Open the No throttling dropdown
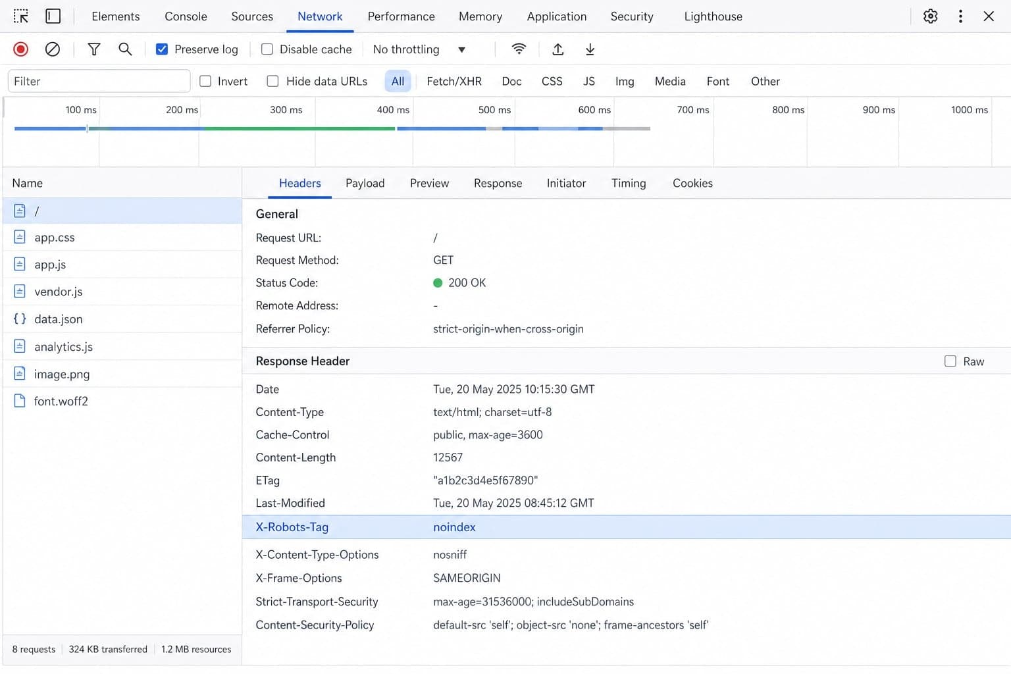The width and height of the screenshot is (1011, 674). [x=419, y=49]
